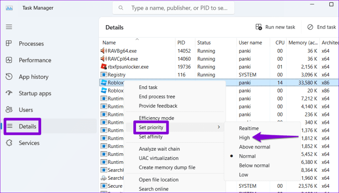Image resolution: width=339 pixels, height=193 pixels.
Task: Click the rbxfpsunlocker.exe process icon
Action: pos(104,67)
